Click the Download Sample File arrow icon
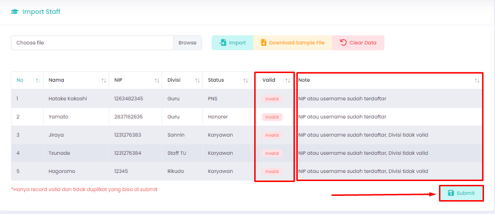Screen dimensions: 495x214 (x=264, y=43)
